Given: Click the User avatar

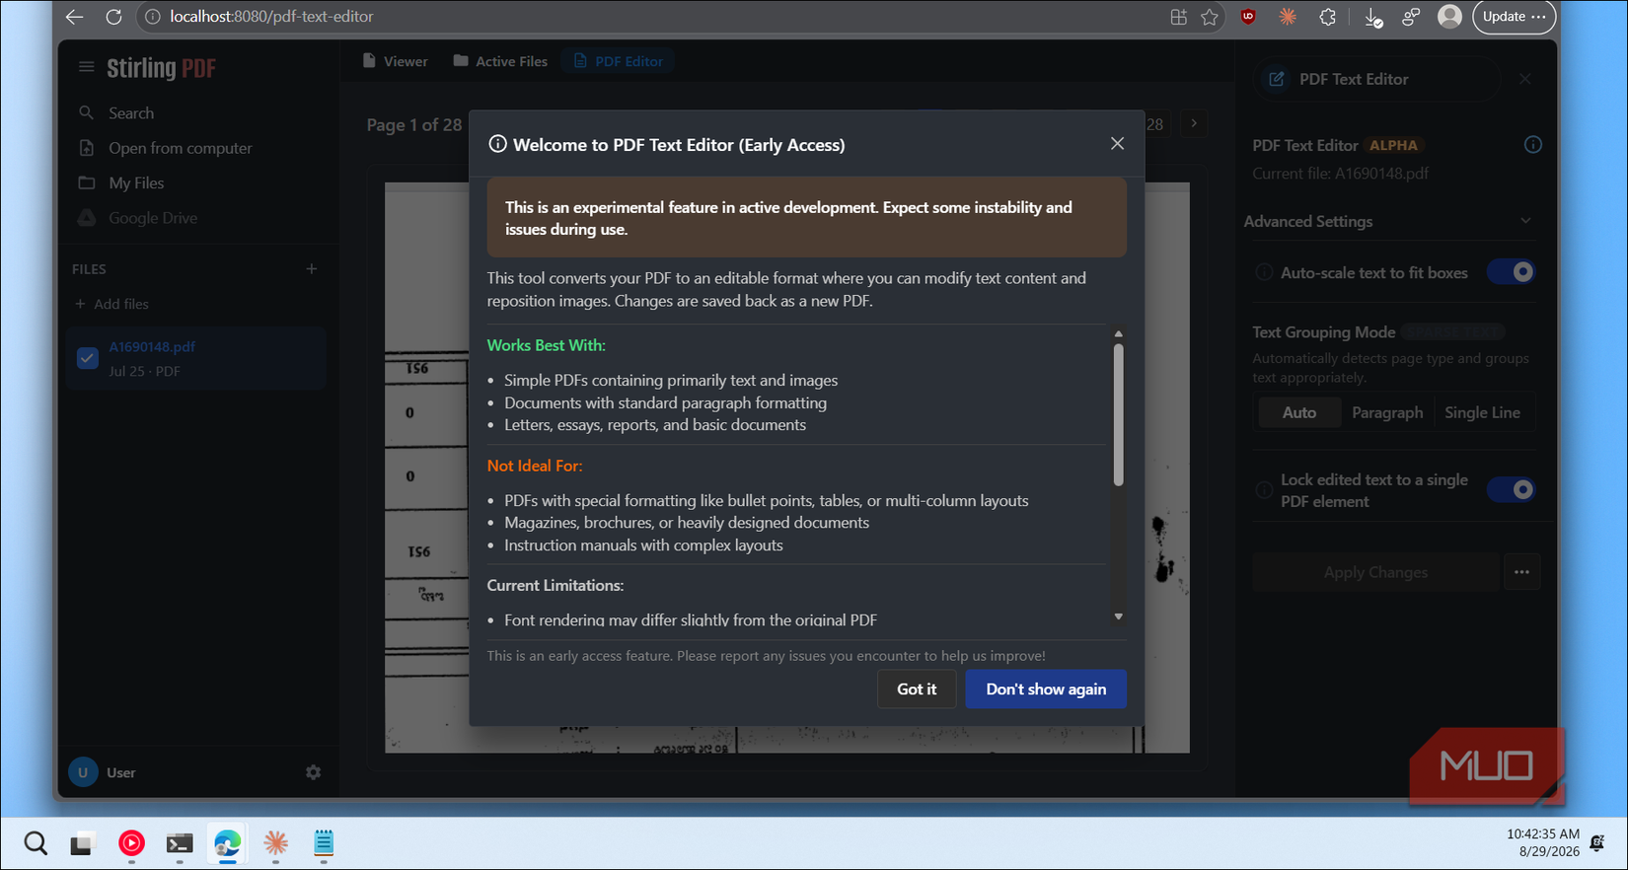Looking at the screenshot, I should [83, 772].
